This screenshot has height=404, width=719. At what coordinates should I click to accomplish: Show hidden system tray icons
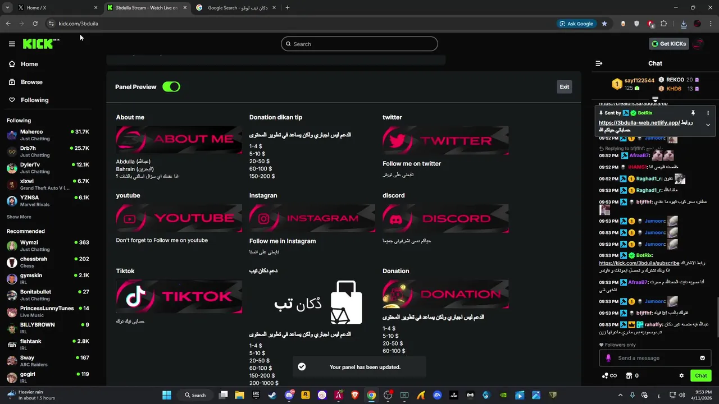pyautogui.click(x=620, y=395)
